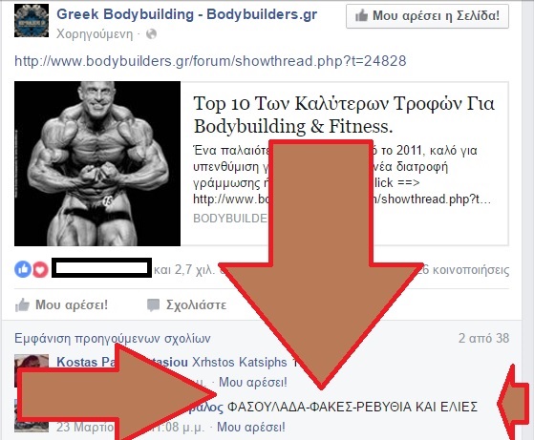Open Greek Bodybuilding page profile picture
The image size is (534, 440).
coord(32,20)
